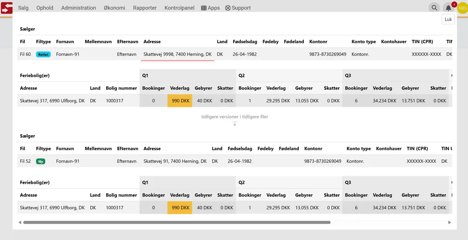
Task: Open the search magnifier icon
Action: coord(434,8)
